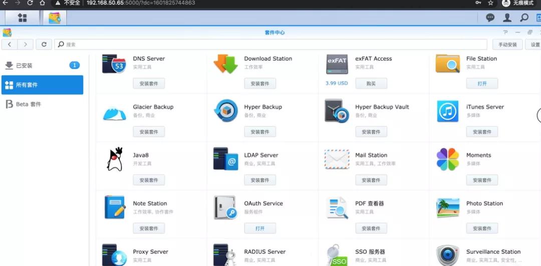Click the Moments colorful flower icon
541x266 pixels.
point(447,159)
